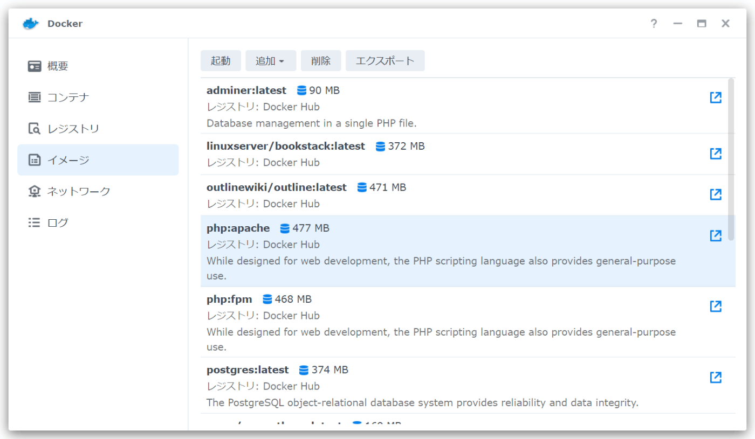The image size is (755, 439).
Task: Click the Docker whale logo icon
Action: click(31, 24)
